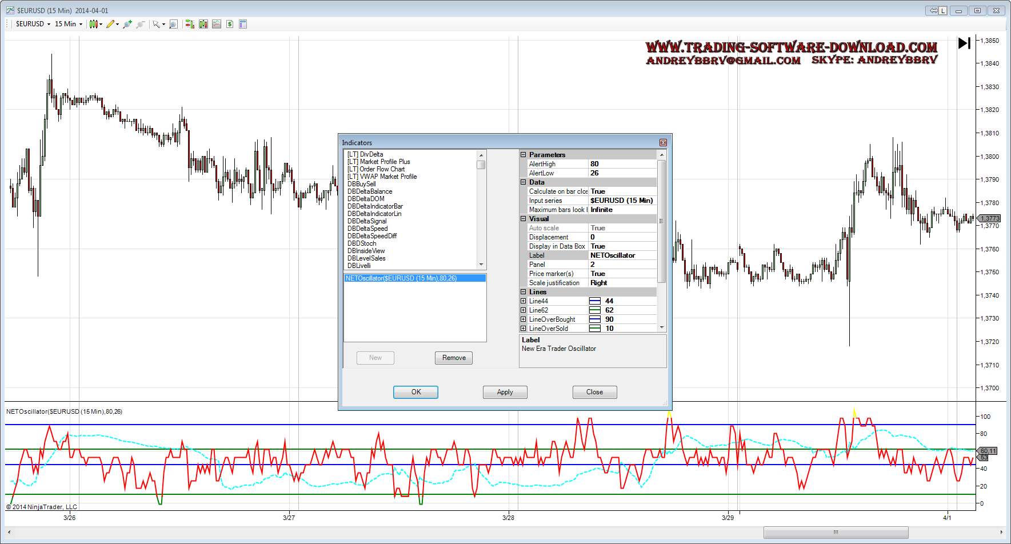
Task: Jump to latest bar with skip-to-end arrow
Action: click(x=964, y=43)
